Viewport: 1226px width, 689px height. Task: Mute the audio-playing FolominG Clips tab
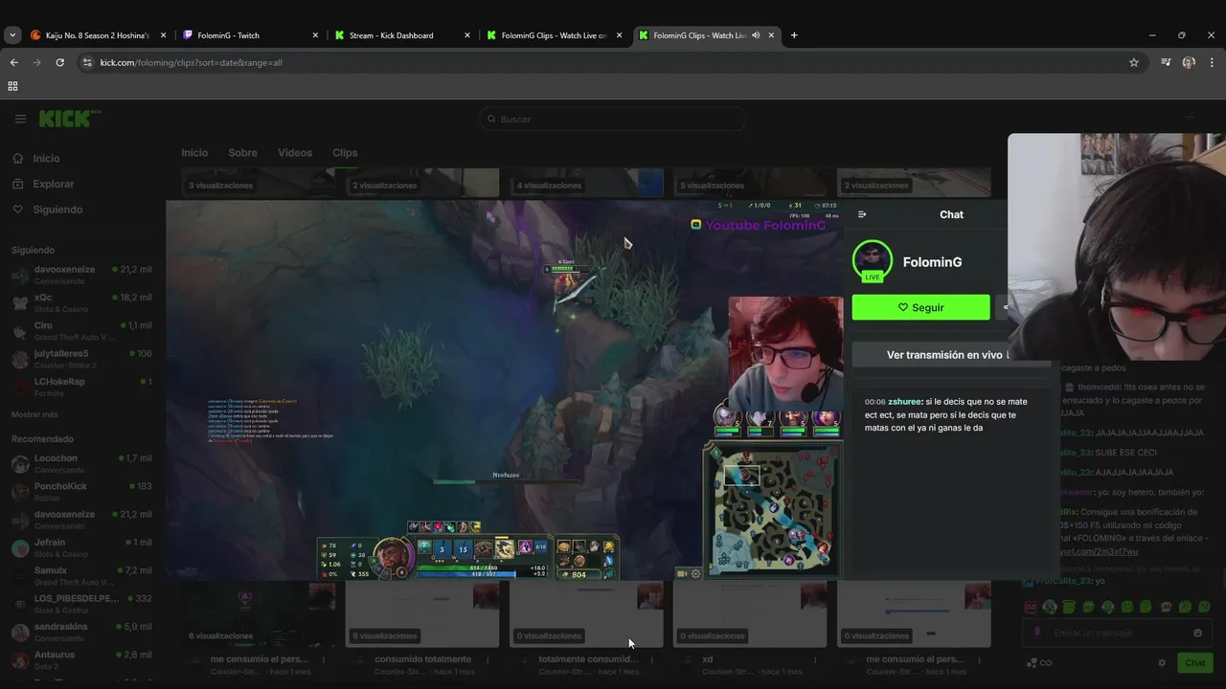pyautogui.click(x=756, y=35)
